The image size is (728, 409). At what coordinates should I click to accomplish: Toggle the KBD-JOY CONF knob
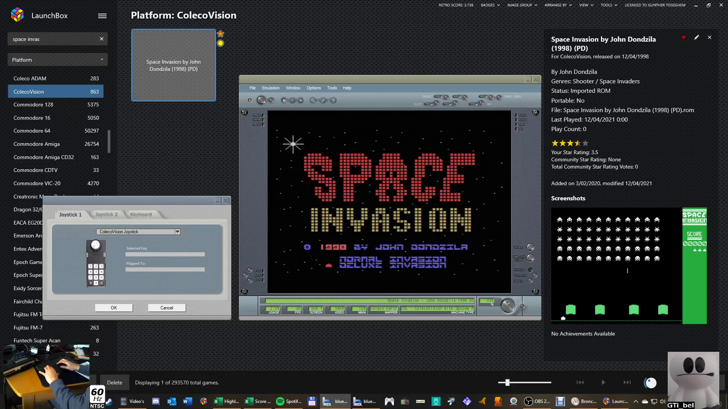[530, 258]
